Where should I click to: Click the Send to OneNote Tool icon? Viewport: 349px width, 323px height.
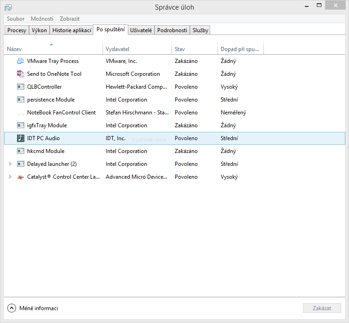tap(21, 74)
